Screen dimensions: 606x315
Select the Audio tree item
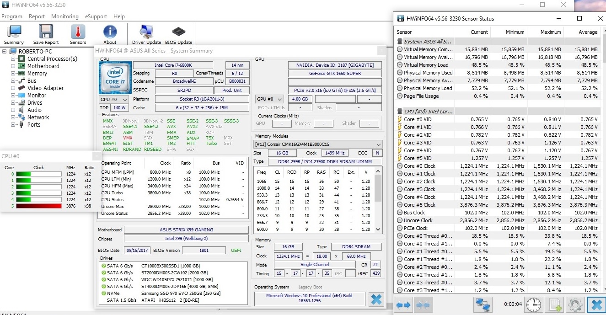click(34, 110)
